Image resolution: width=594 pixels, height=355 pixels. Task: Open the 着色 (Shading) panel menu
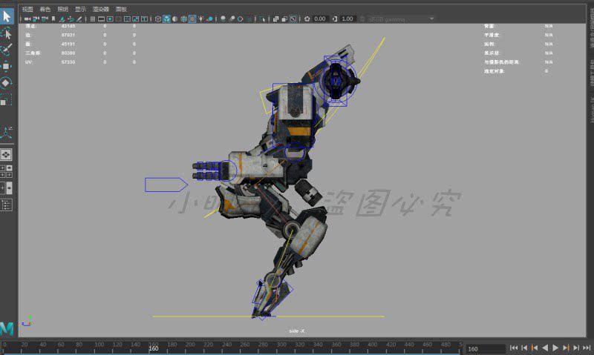pos(45,9)
